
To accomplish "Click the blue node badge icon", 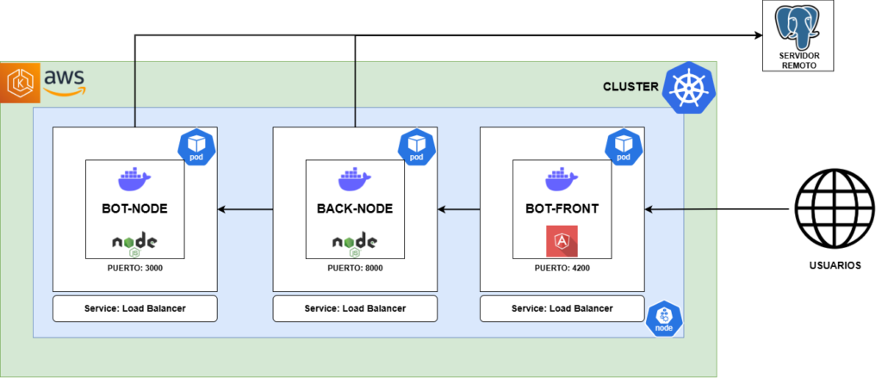I will tap(664, 319).
